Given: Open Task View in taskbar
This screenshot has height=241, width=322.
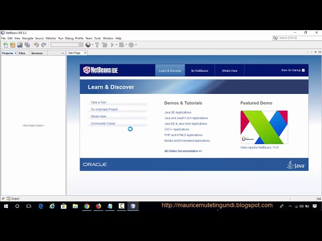Looking at the screenshot, I should [x=29, y=206].
